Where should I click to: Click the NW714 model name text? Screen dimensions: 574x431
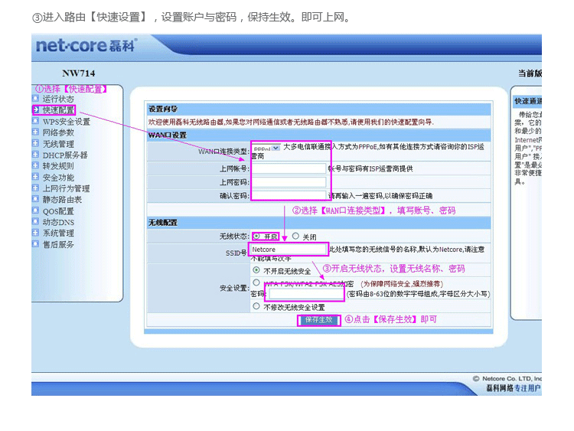(78, 73)
